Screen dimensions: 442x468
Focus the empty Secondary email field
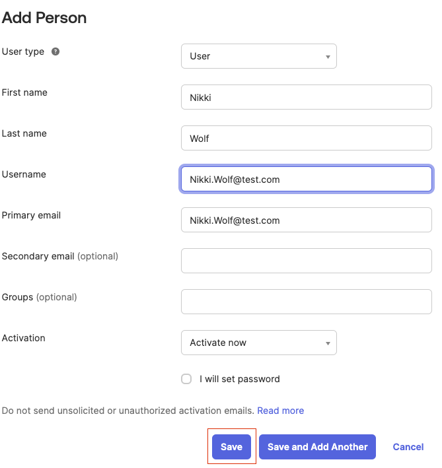coord(306,261)
